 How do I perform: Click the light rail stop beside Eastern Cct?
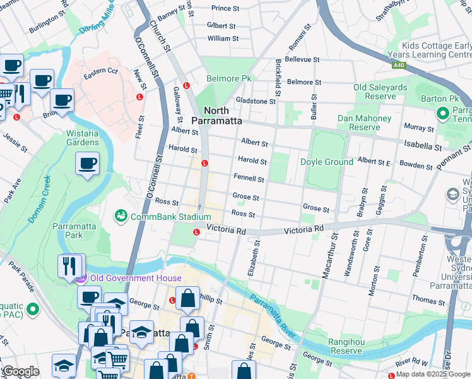coord(139,97)
